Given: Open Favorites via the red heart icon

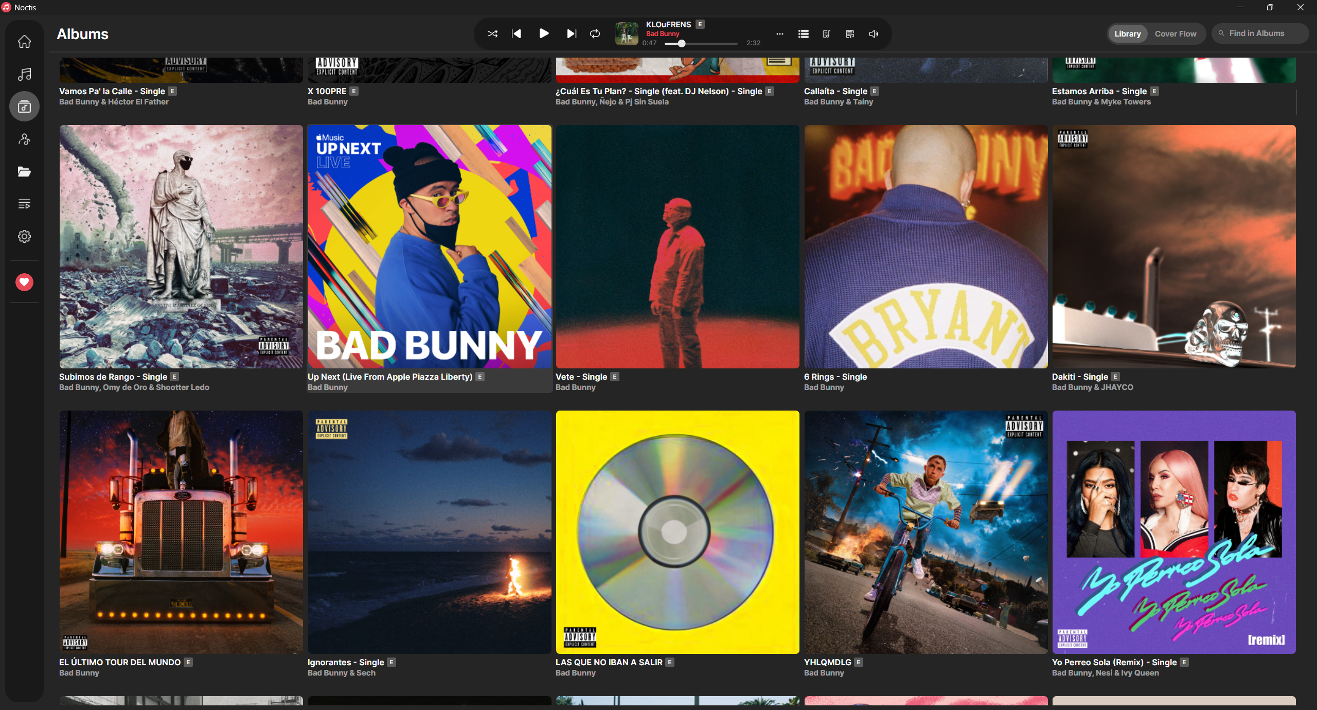Looking at the screenshot, I should point(24,282).
